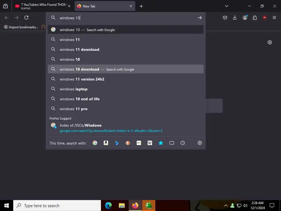Switch to the 7 YouTubers Who Found tab

pos(43,6)
